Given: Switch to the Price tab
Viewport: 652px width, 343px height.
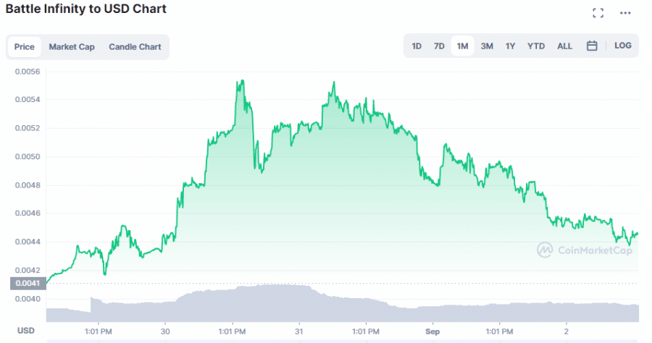Looking at the screenshot, I should tap(25, 47).
